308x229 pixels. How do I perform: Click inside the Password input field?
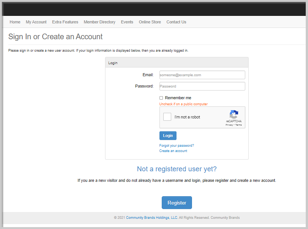[202, 86]
